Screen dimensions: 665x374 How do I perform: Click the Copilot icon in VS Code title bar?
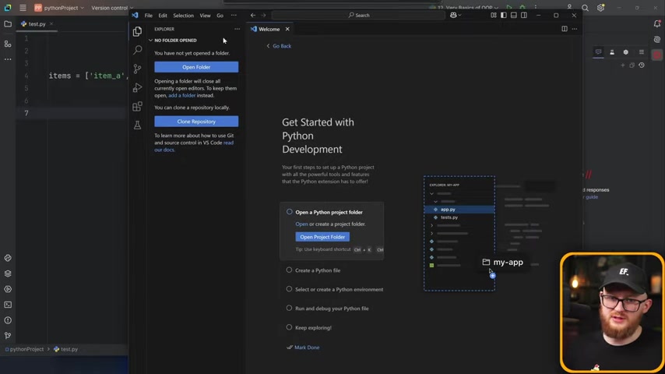coord(454,16)
